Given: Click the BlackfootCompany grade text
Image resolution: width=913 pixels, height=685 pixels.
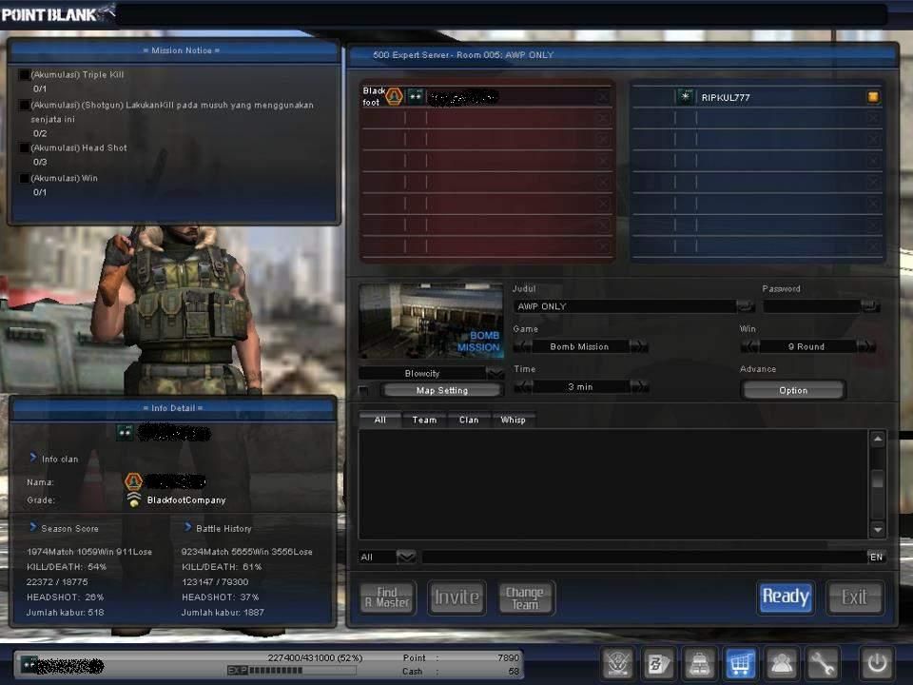Looking at the screenshot, I should [x=186, y=500].
